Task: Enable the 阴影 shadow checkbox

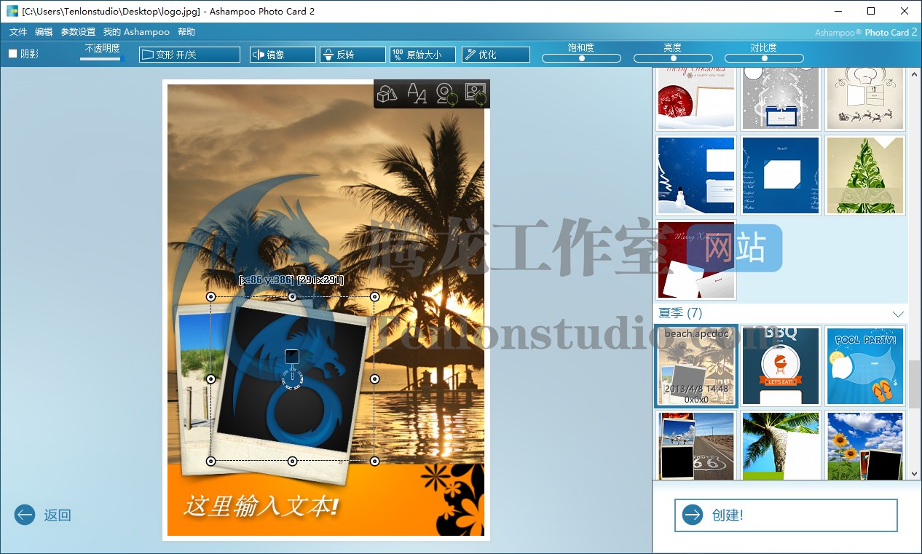Action: 12,52
